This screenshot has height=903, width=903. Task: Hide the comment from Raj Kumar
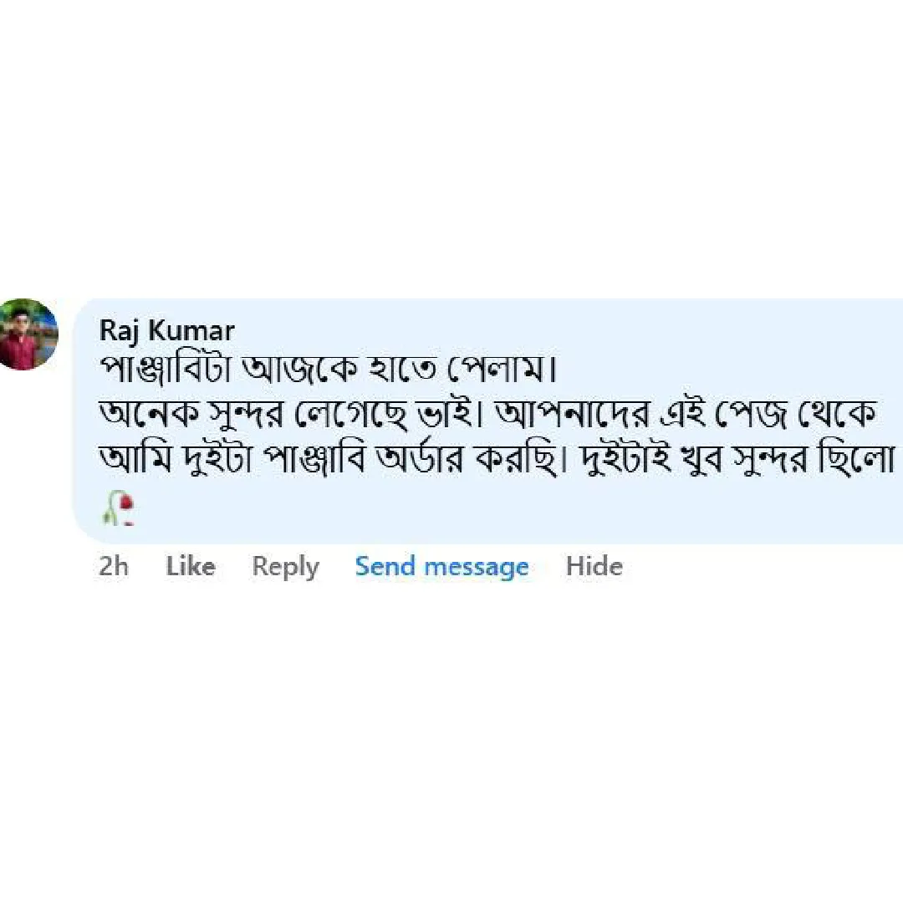point(594,567)
